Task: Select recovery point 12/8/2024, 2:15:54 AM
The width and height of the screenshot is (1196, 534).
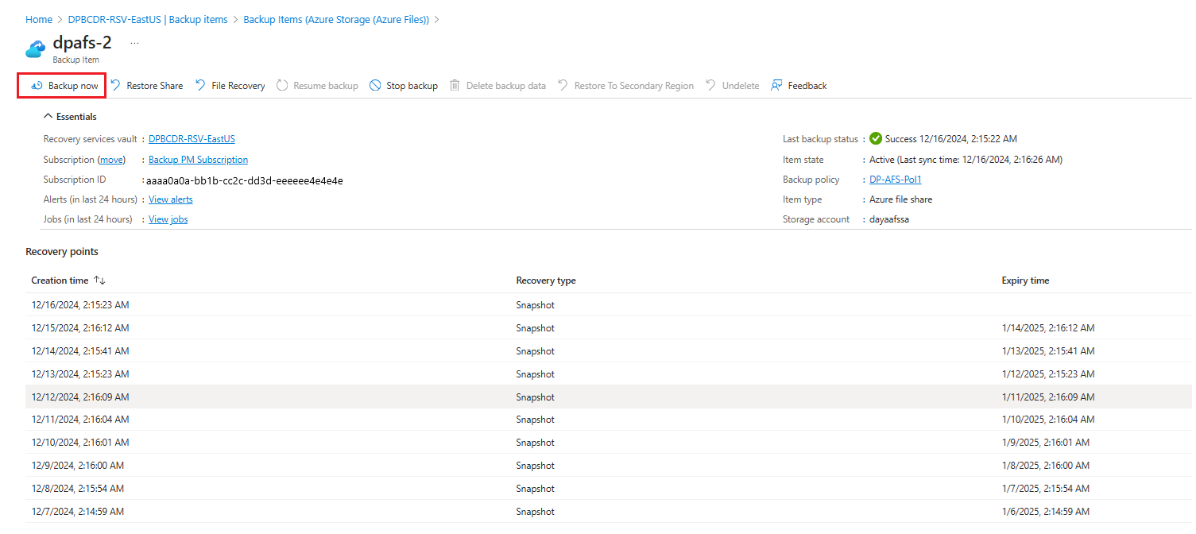Action: tap(609, 489)
